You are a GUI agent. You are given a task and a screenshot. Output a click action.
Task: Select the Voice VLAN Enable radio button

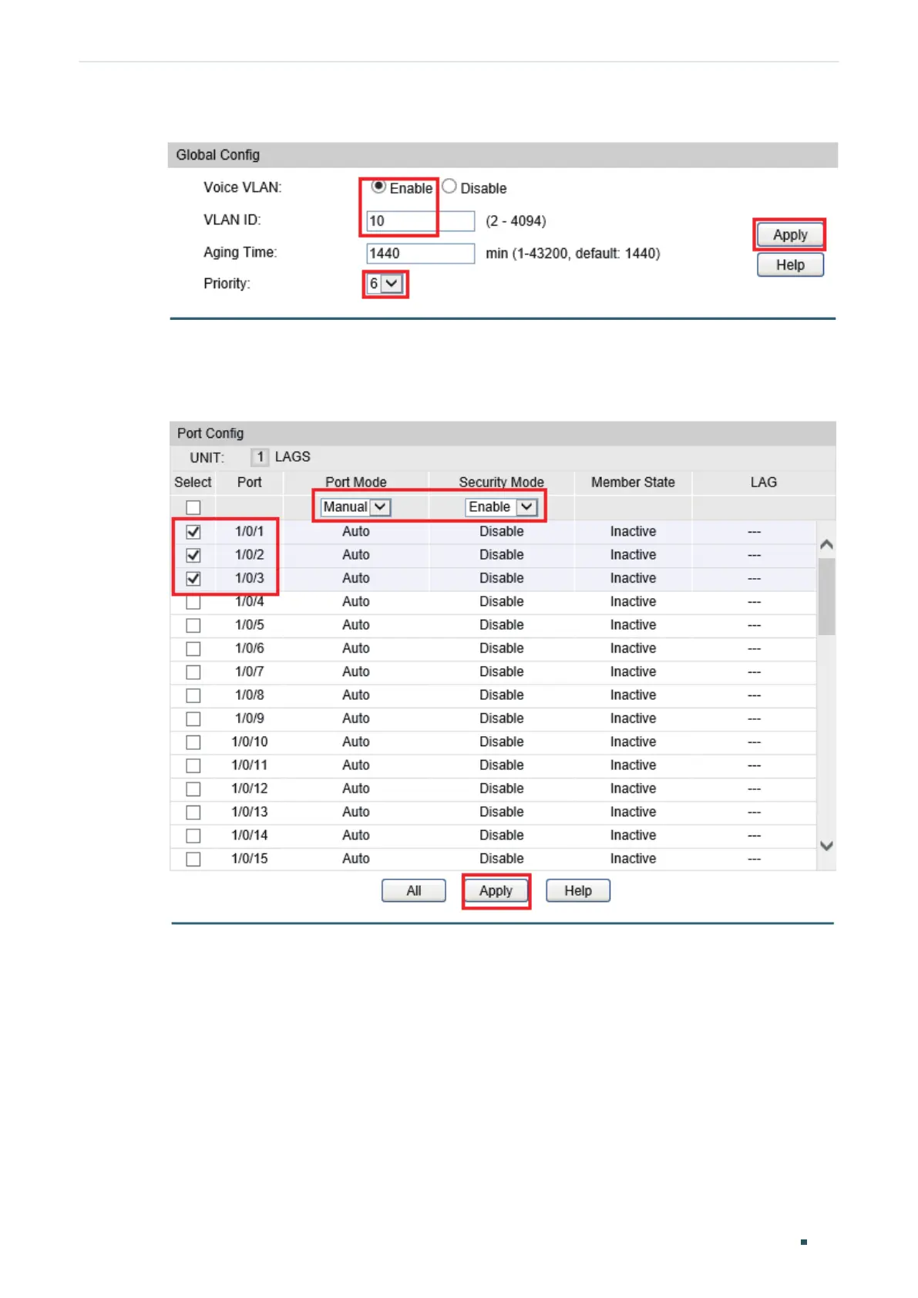point(378,187)
